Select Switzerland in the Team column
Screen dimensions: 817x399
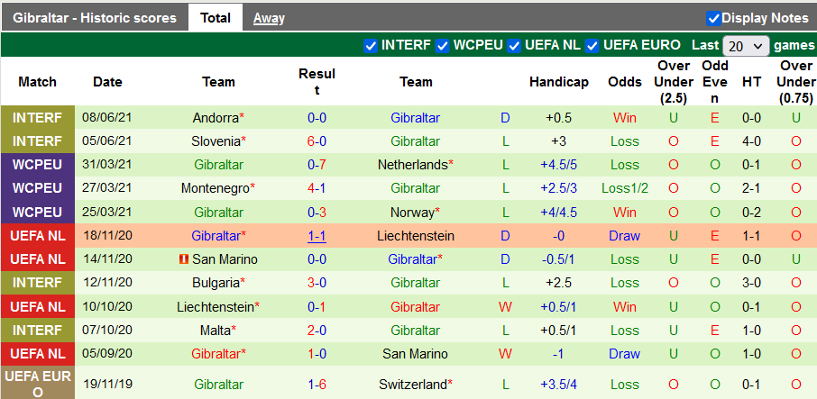coord(413,385)
